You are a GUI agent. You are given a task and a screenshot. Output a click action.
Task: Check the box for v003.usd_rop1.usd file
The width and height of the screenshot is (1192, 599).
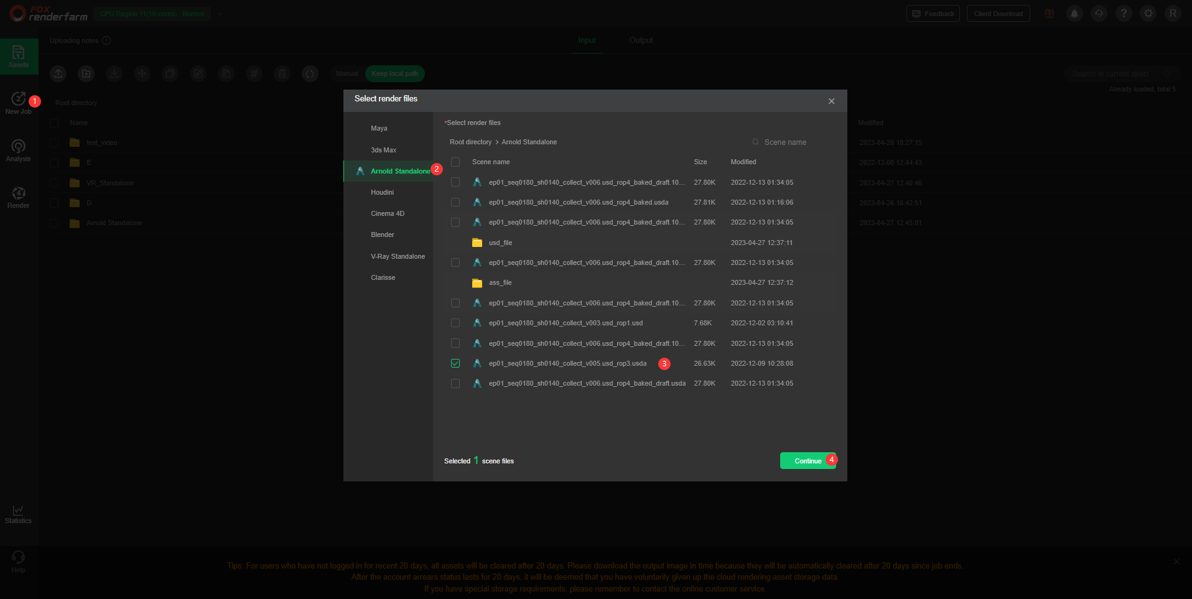[x=455, y=323]
